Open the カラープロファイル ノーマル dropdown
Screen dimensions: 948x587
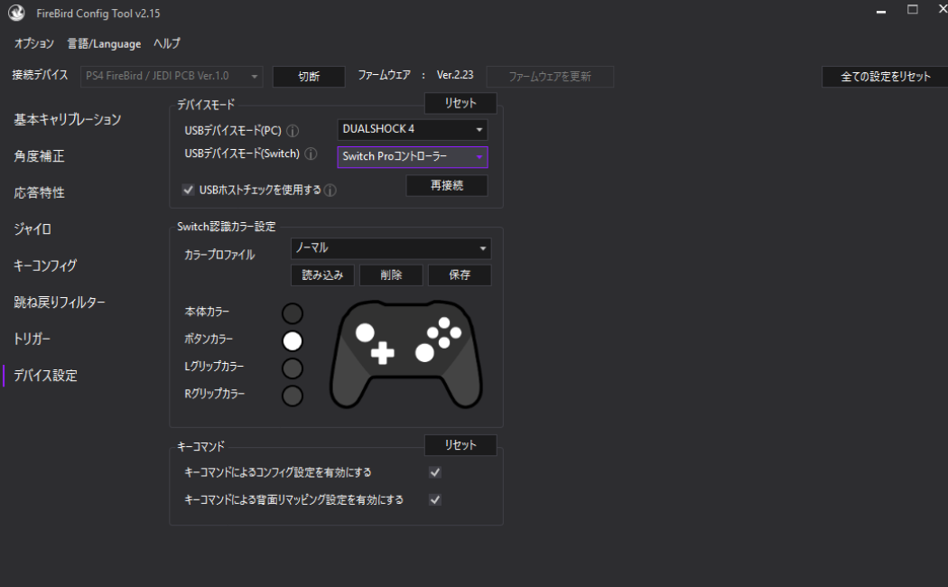[x=391, y=247]
